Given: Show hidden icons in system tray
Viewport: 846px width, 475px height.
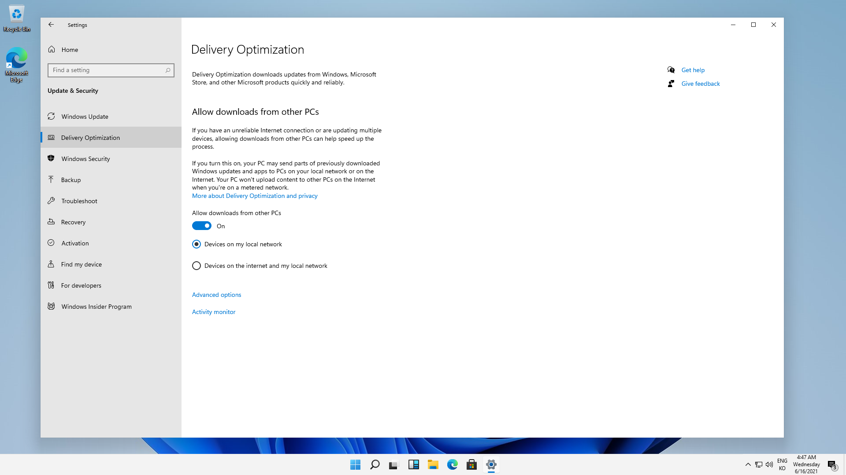Looking at the screenshot, I should [x=748, y=464].
